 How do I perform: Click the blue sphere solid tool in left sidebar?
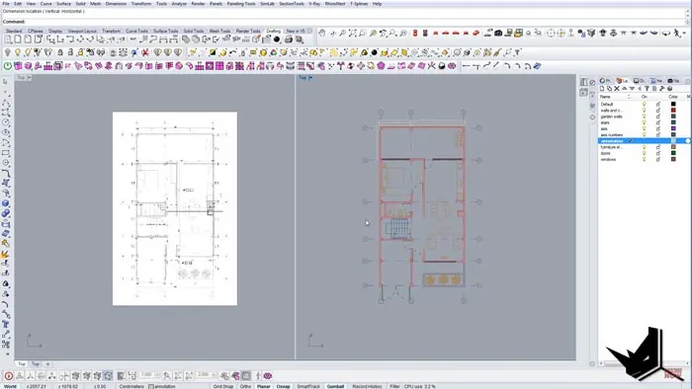pyautogui.click(x=5, y=203)
